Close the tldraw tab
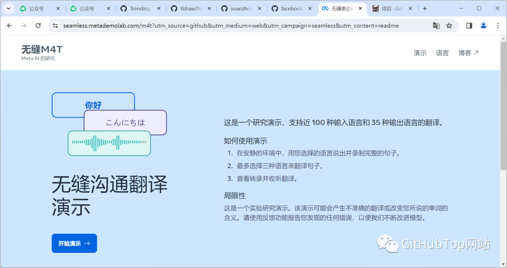Image resolution: width=507 pixels, height=268 pixels. (209, 9)
